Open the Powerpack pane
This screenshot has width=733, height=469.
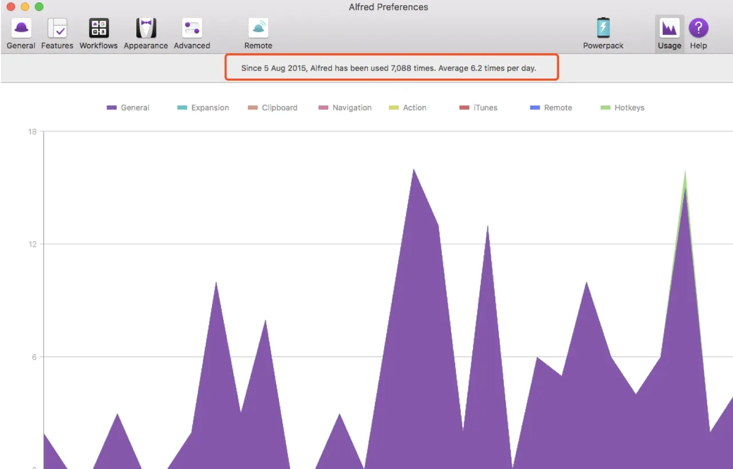[x=603, y=34]
